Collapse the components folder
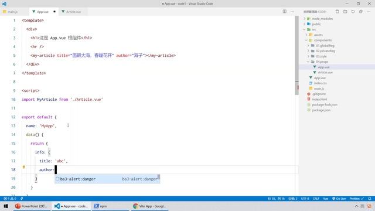 (323, 40)
